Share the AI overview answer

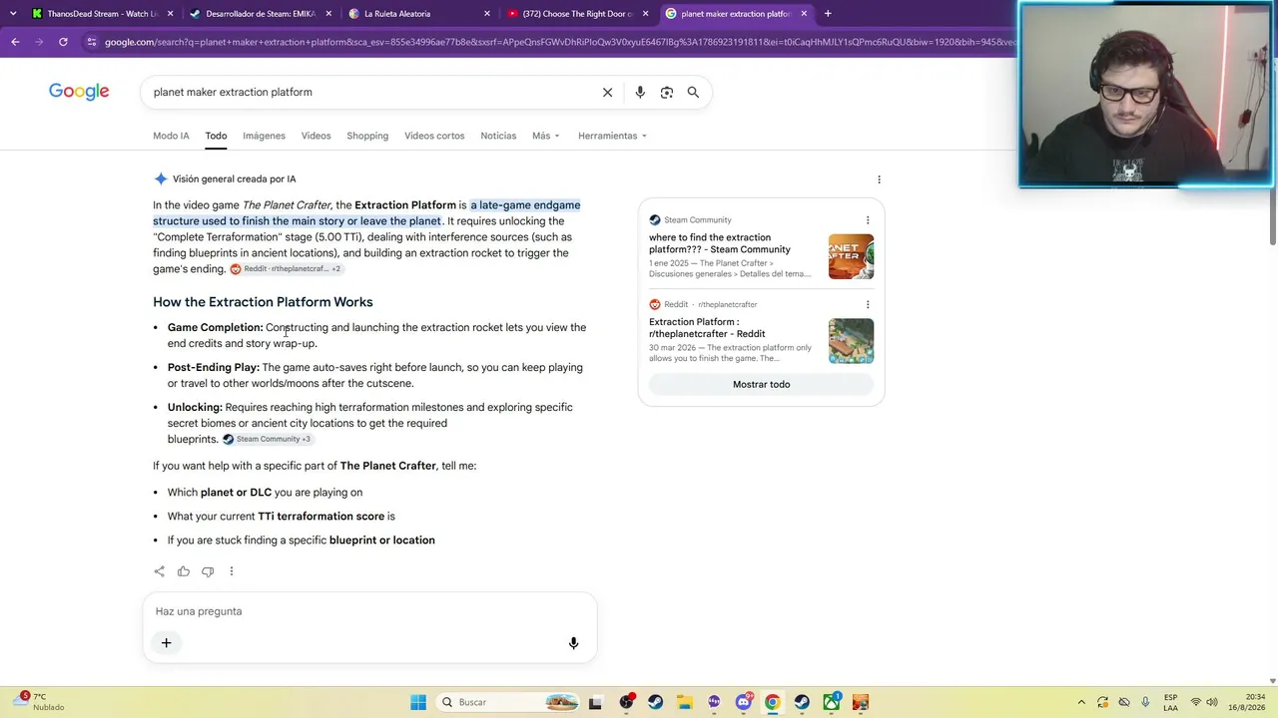pos(159,571)
